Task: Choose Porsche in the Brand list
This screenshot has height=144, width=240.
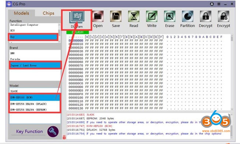Action: coord(35,59)
